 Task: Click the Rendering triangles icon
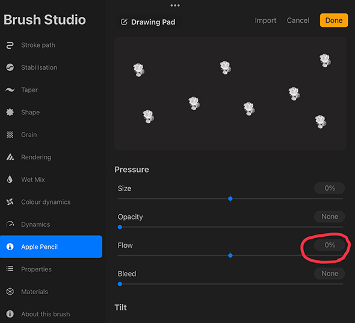point(10,157)
